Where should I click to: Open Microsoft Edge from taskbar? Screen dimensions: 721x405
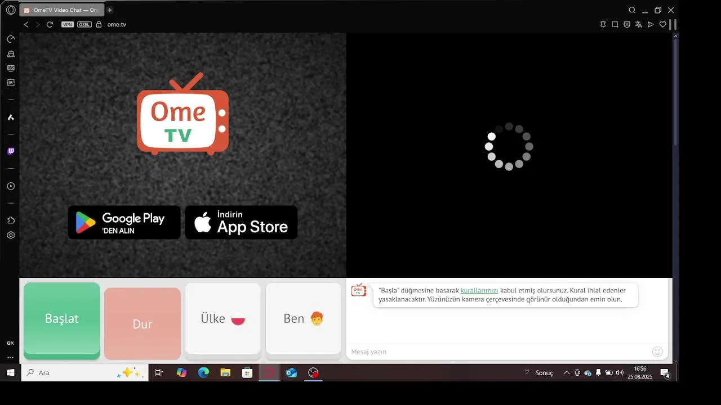(203, 372)
